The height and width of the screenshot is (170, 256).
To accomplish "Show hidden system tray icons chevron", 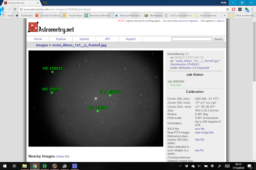I will coord(180,166).
